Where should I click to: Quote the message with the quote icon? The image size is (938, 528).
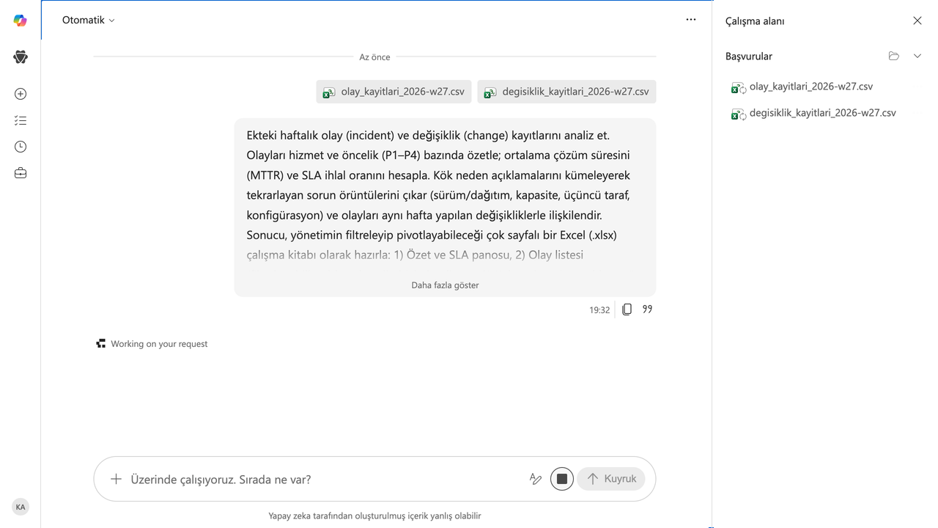[x=647, y=309]
